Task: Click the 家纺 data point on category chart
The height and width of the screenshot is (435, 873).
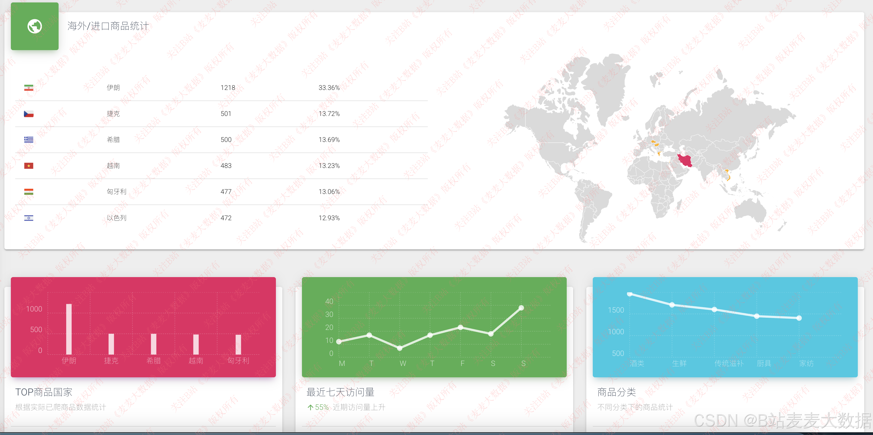Action: point(799,318)
